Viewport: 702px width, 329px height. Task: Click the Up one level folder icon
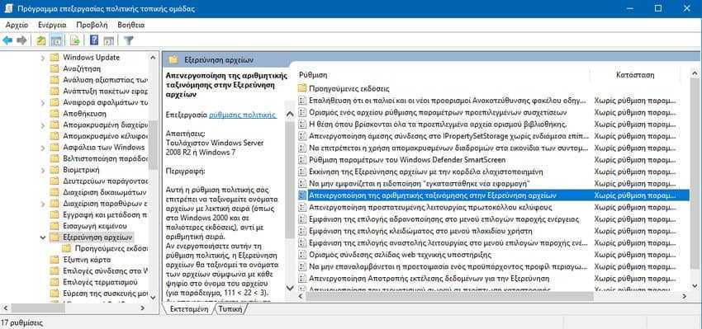point(41,40)
